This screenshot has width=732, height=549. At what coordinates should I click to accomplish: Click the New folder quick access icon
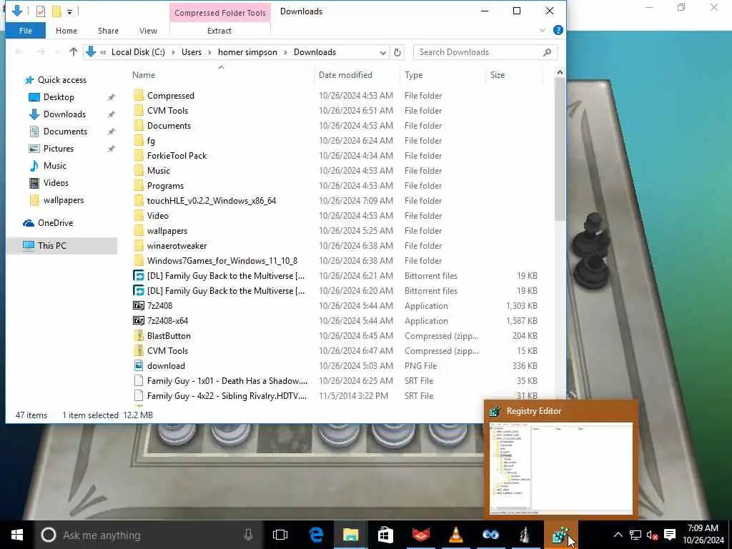(x=56, y=11)
